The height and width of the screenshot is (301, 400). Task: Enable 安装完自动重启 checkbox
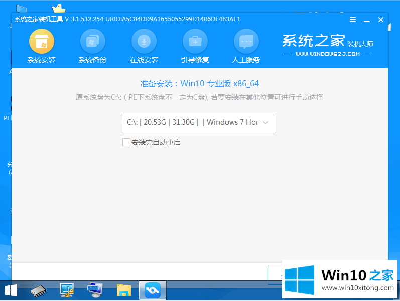click(126, 142)
